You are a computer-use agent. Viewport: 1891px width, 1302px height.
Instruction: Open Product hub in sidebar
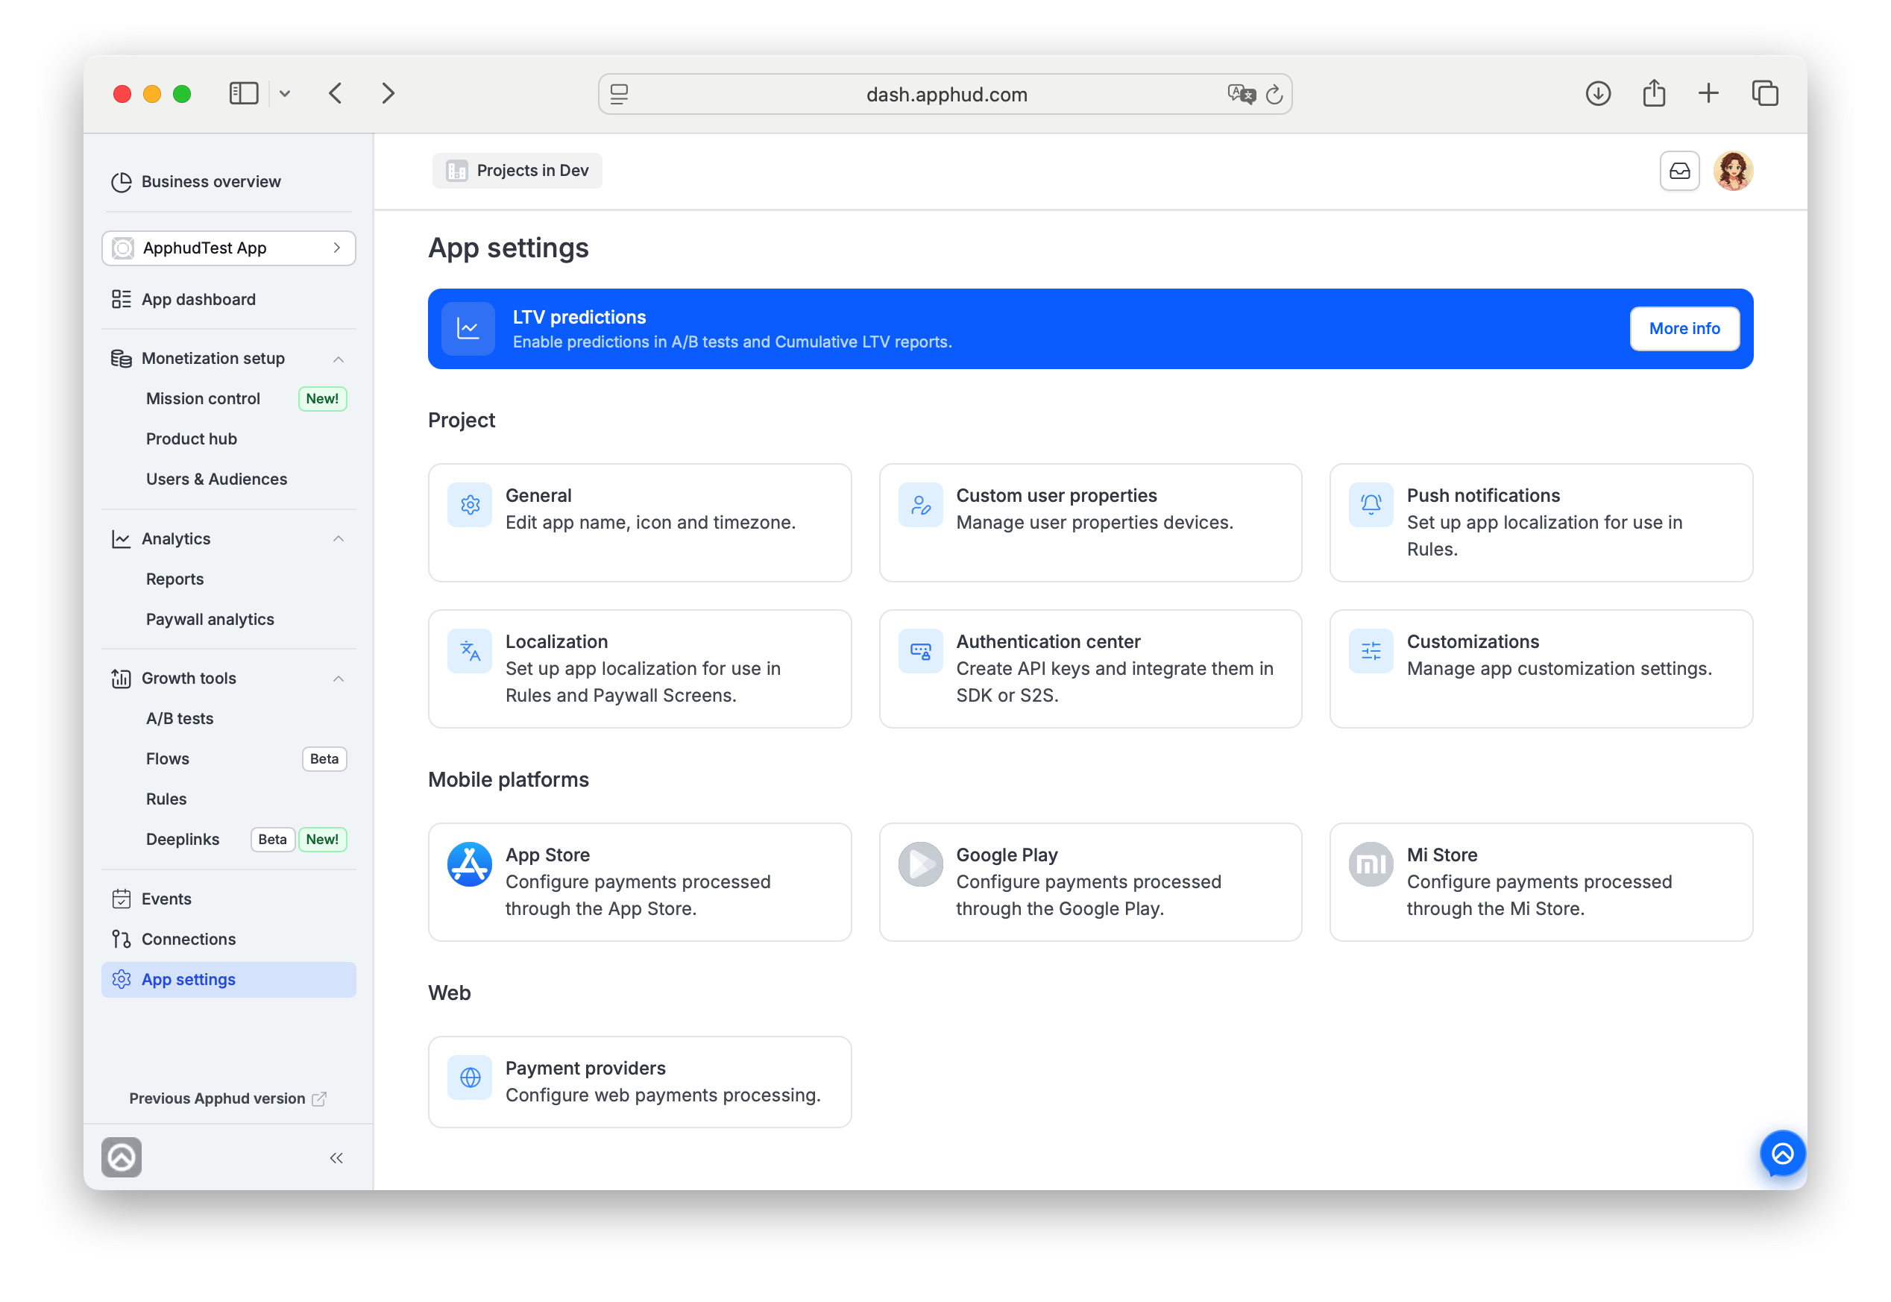(192, 439)
